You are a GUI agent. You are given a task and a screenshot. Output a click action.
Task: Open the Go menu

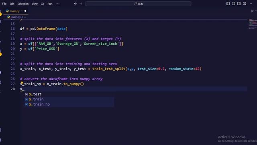click(x=43, y=4)
